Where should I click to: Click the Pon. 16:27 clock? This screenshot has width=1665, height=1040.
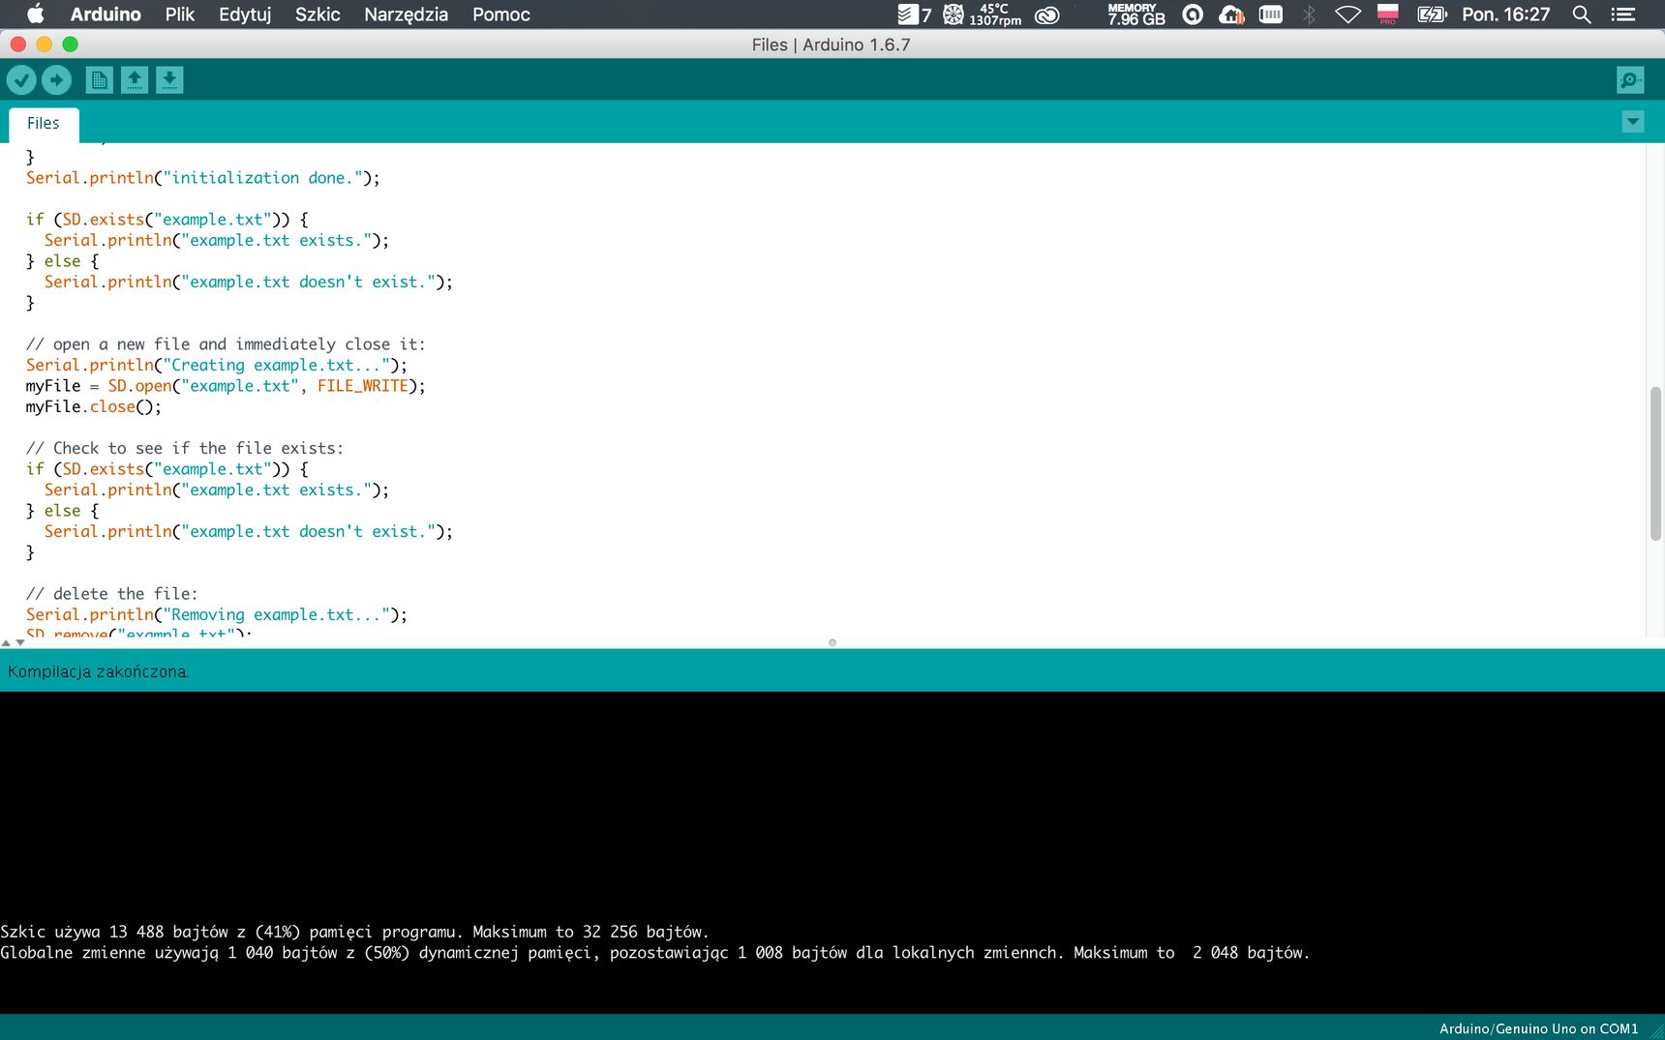click(x=1506, y=15)
